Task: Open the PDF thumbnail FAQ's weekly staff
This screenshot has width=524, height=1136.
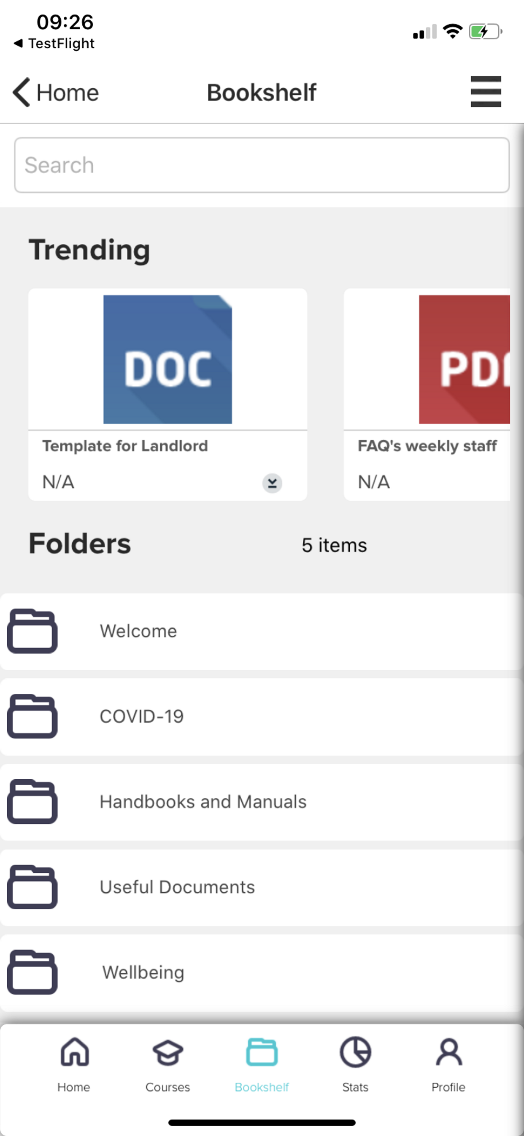Action: (464, 359)
